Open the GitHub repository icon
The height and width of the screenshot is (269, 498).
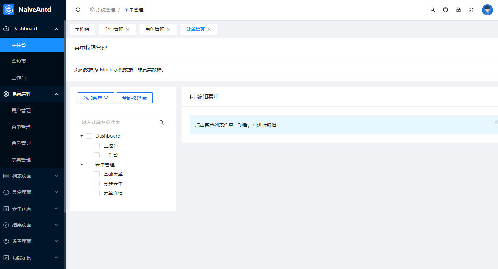click(x=445, y=10)
